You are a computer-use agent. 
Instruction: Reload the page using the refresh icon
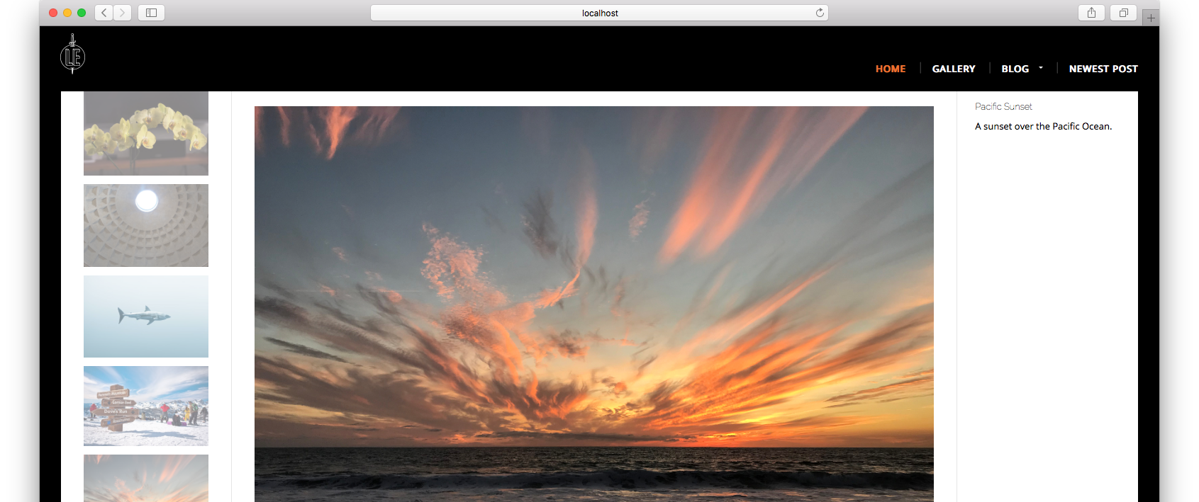coord(820,13)
